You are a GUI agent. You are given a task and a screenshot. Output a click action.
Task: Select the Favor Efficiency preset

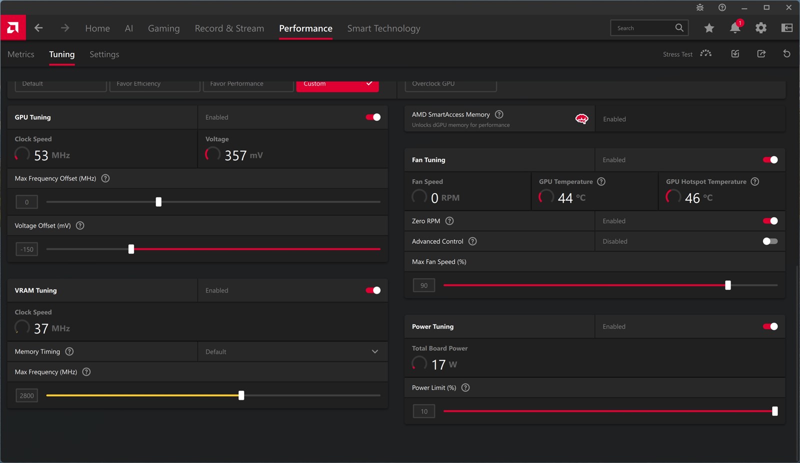pyautogui.click(x=154, y=85)
